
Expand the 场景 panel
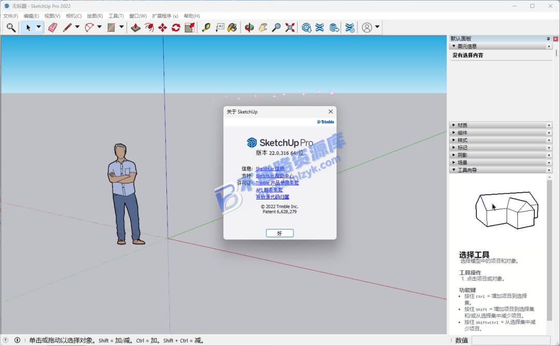(x=454, y=162)
